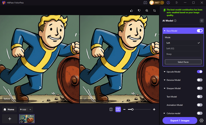Click the thumbs up feedback icon
Screen dimensions: 206x125
tap(132, 11)
